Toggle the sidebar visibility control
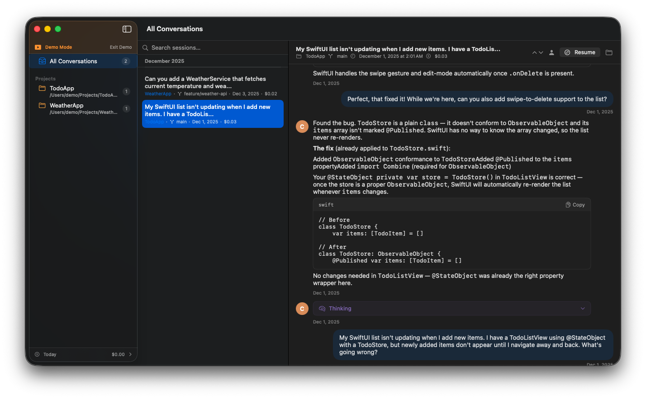The image size is (646, 399). click(x=127, y=29)
